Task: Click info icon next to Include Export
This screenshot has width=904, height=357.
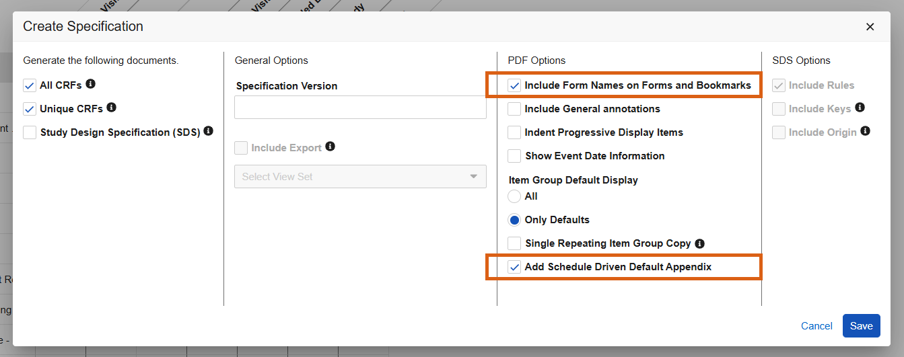Action: (x=330, y=147)
